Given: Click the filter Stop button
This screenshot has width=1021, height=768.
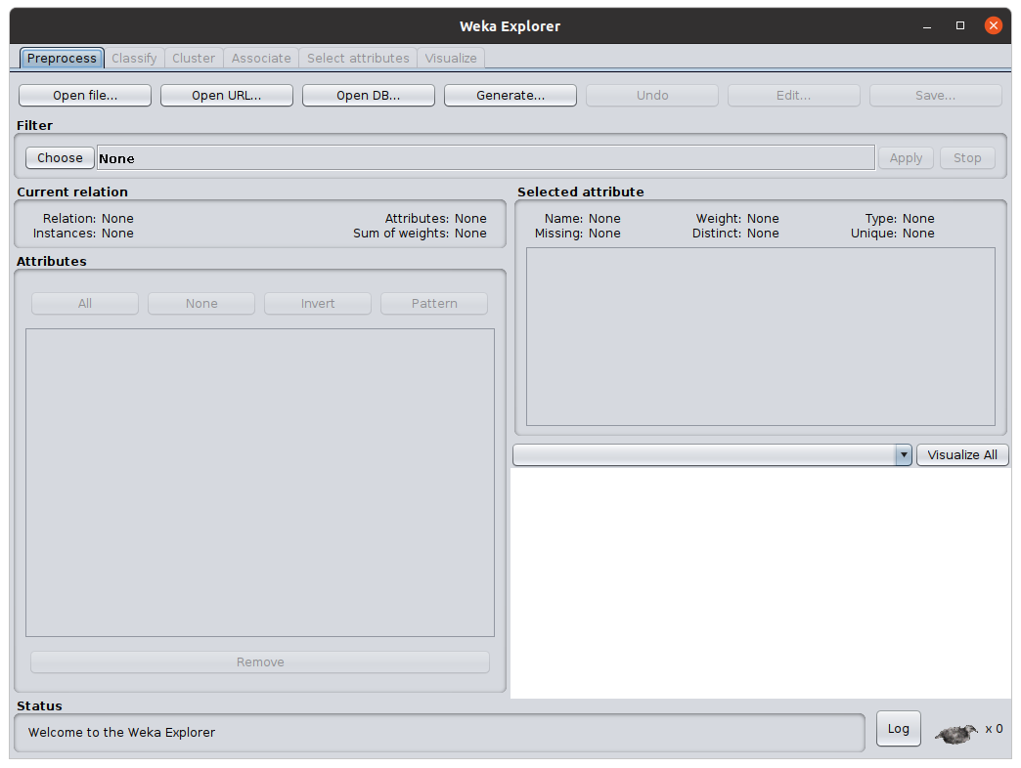Looking at the screenshot, I should 967,158.
